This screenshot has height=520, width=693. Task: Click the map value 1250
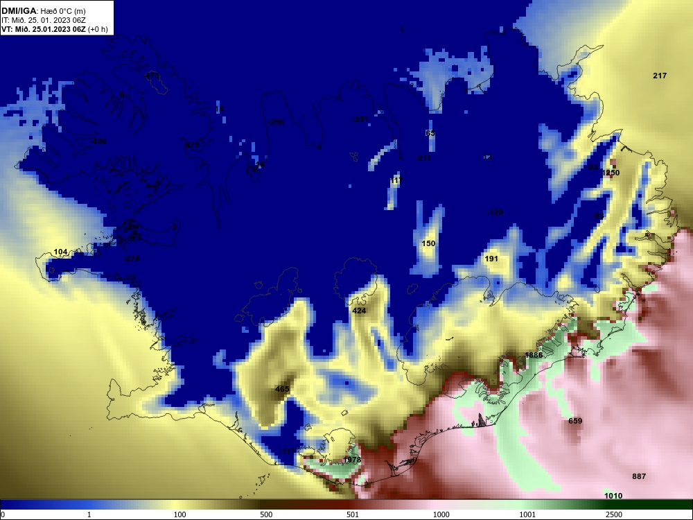611,173
